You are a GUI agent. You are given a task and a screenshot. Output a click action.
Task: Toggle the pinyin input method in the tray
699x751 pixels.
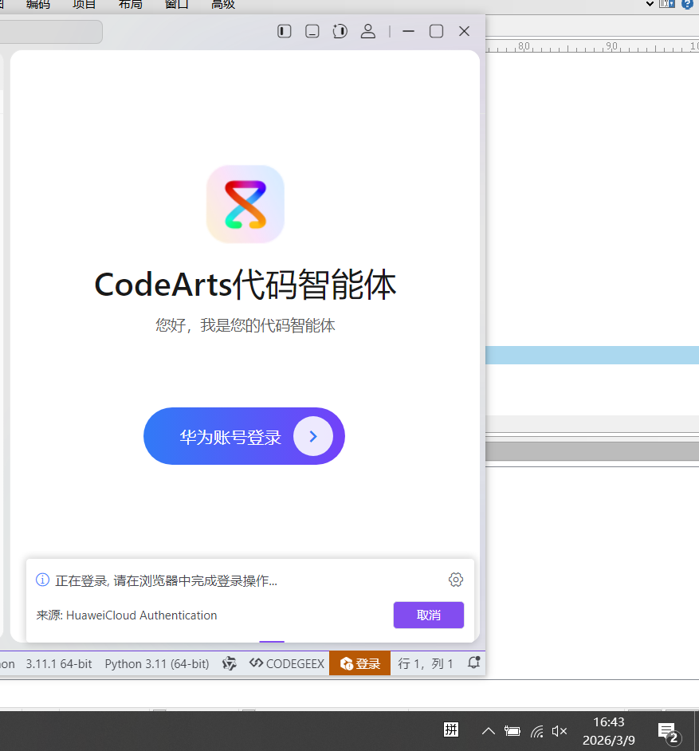pyautogui.click(x=450, y=729)
